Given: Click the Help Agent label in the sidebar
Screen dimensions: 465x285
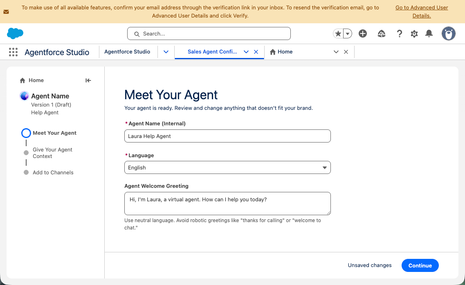Looking at the screenshot, I should (x=45, y=112).
